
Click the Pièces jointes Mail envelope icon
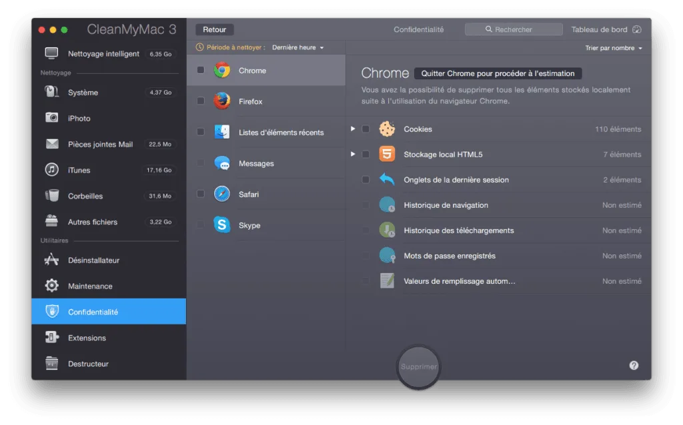click(x=52, y=143)
